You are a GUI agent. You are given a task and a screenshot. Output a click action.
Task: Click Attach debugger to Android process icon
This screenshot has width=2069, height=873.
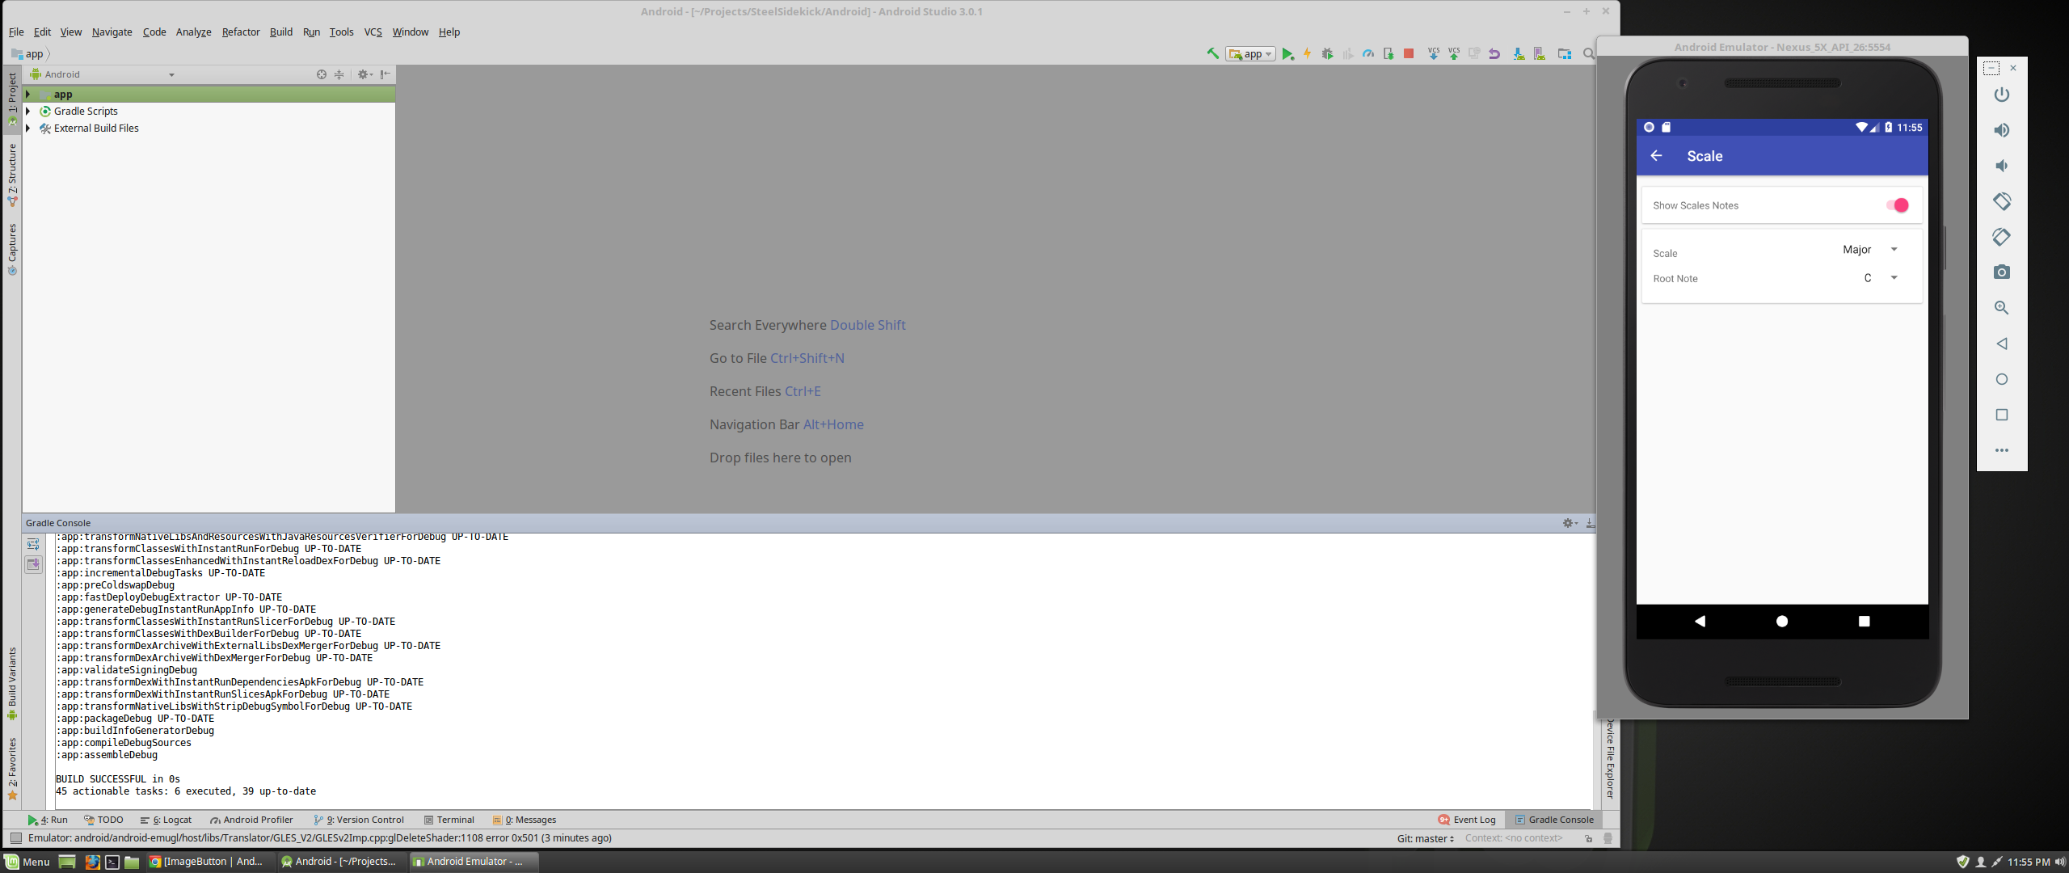click(x=1388, y=53)
